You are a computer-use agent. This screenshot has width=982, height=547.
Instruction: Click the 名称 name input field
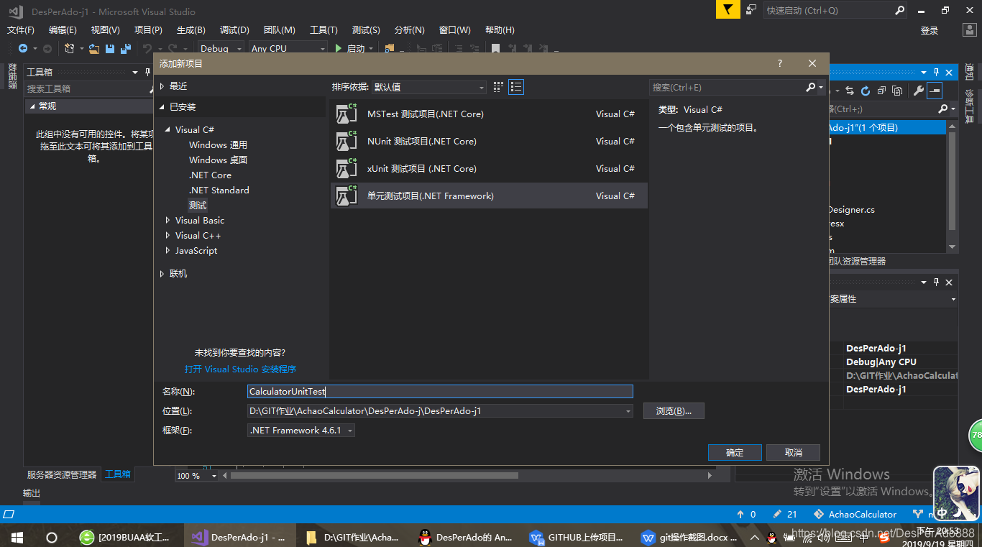tap(440, 392)
